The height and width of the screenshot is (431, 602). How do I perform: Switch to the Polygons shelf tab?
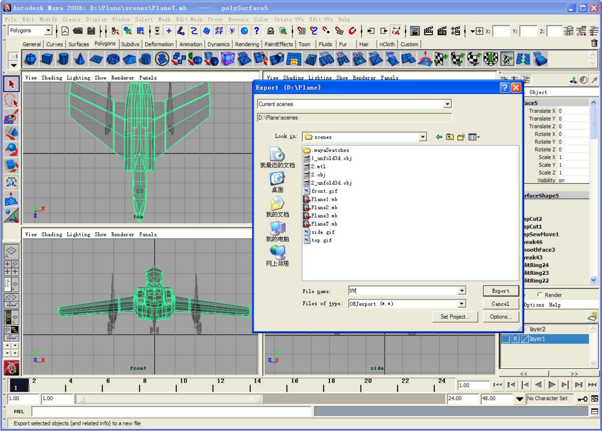[x=105, y=44]
